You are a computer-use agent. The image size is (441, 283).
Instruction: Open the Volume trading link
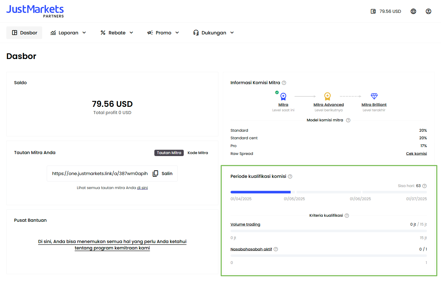click(x=245, y=225)
